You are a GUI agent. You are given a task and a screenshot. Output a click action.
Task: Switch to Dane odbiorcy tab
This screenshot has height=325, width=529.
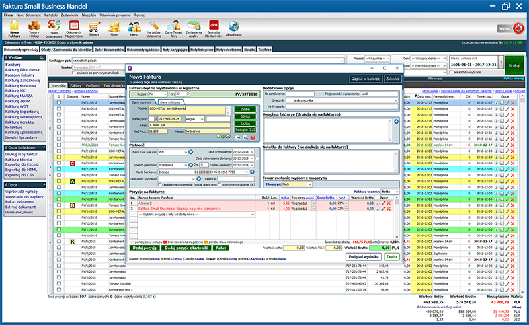point(170,102)
